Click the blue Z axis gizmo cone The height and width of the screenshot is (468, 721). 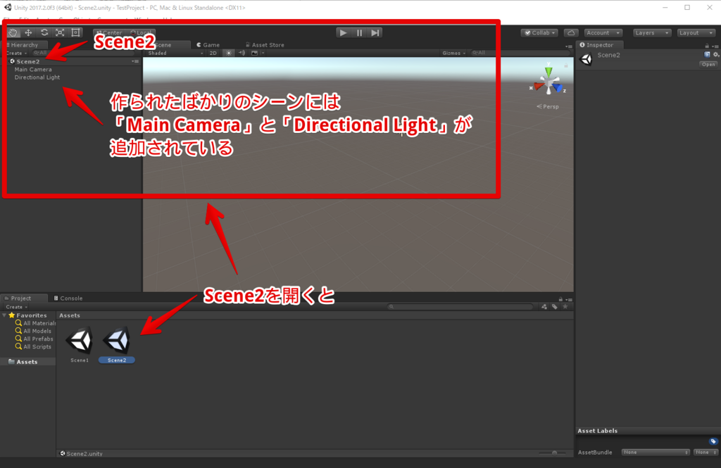(558, 87)
